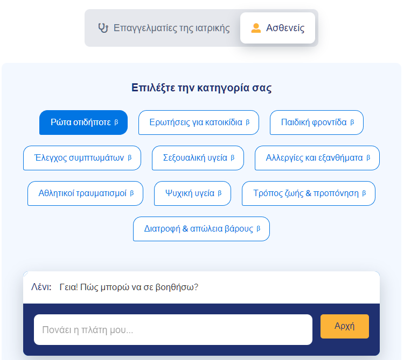Click beta icon on Παιδική φροντίδα
This screenshot has width=404, height=360.
[352, 123]
